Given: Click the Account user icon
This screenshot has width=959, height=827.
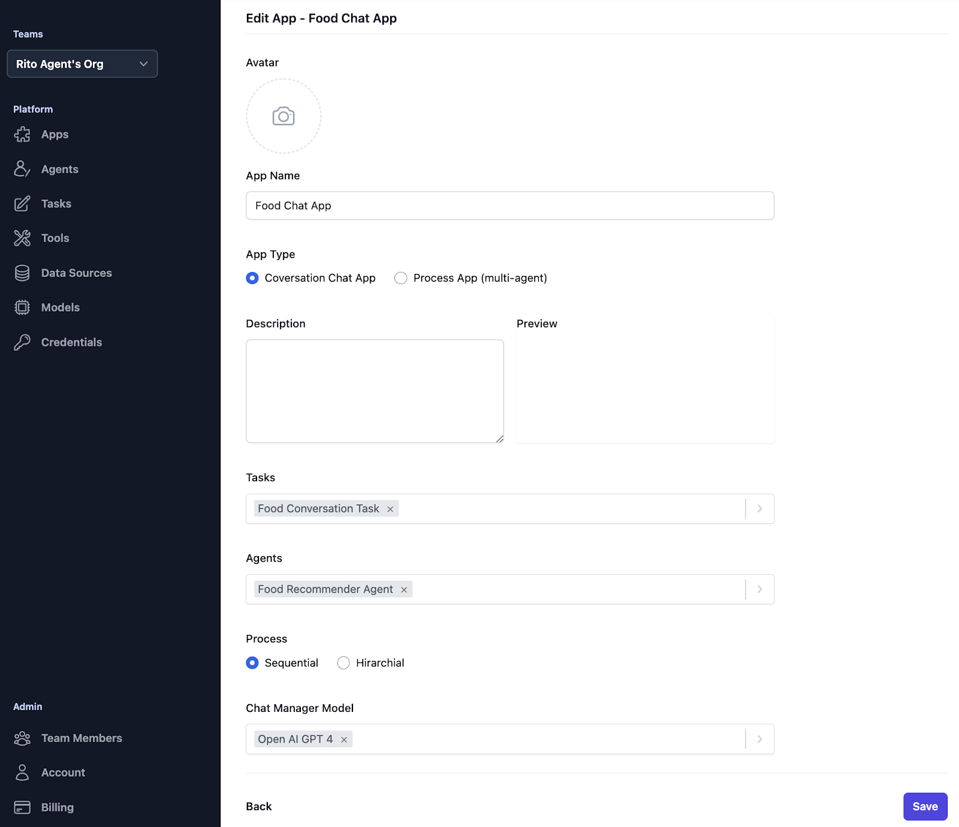Looking at the screenshot, I should click(x=22, y=772).
